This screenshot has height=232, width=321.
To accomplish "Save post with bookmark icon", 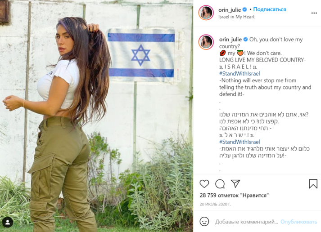I will (313, 183).
